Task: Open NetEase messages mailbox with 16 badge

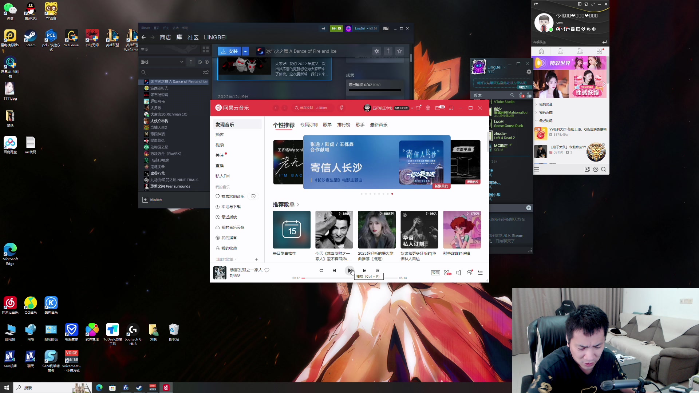Action: click(439, 108)
